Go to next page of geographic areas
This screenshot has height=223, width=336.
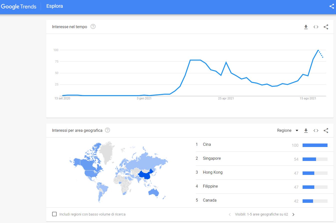coord(293,214)
